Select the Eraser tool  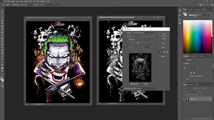pos(2,44)
